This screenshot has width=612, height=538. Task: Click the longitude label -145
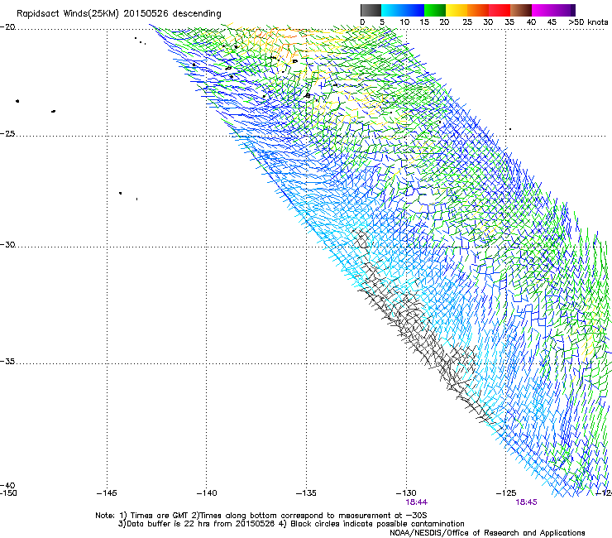point(107,493)
